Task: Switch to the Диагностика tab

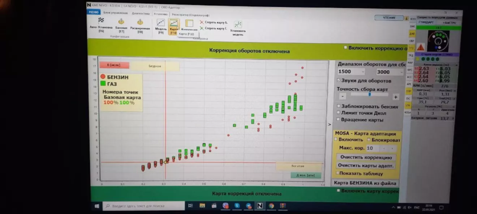Action: coord(141,13)
